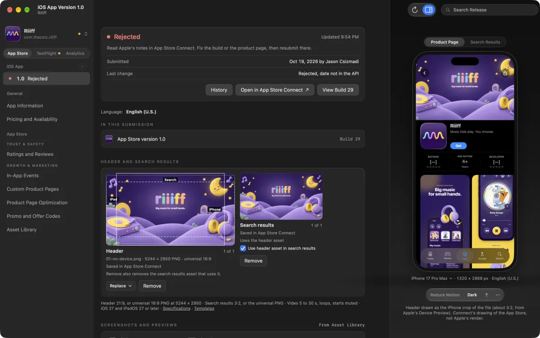Click the Arcade tab icon in the preview
The height and width of the screenshot is (338, 540).
(x=482, y=256)
